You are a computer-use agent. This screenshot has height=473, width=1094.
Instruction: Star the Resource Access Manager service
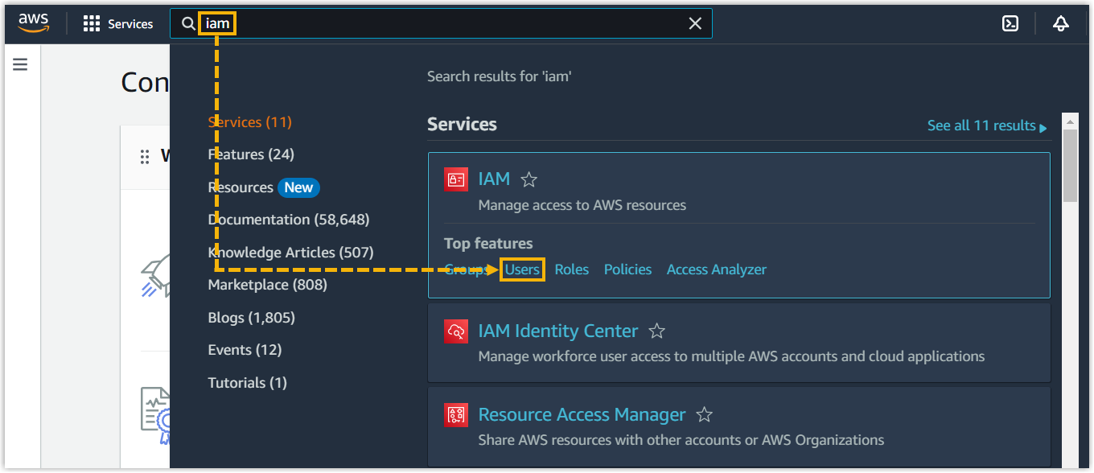click(x=704, y=415)
